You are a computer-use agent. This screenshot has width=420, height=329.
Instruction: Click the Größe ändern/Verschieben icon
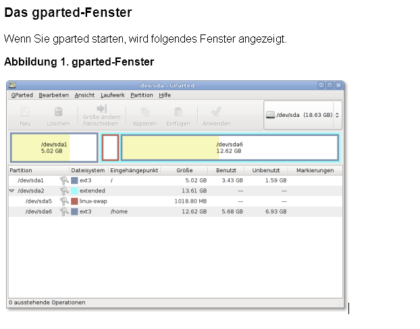(102, 109)
